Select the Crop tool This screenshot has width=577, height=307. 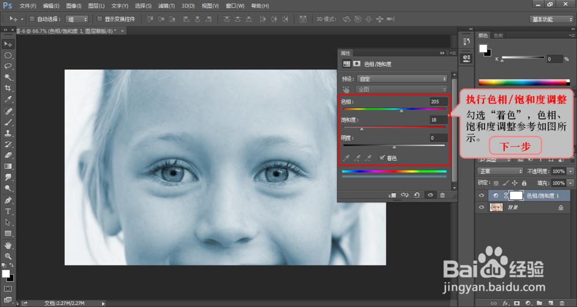(x=8, y=88)
